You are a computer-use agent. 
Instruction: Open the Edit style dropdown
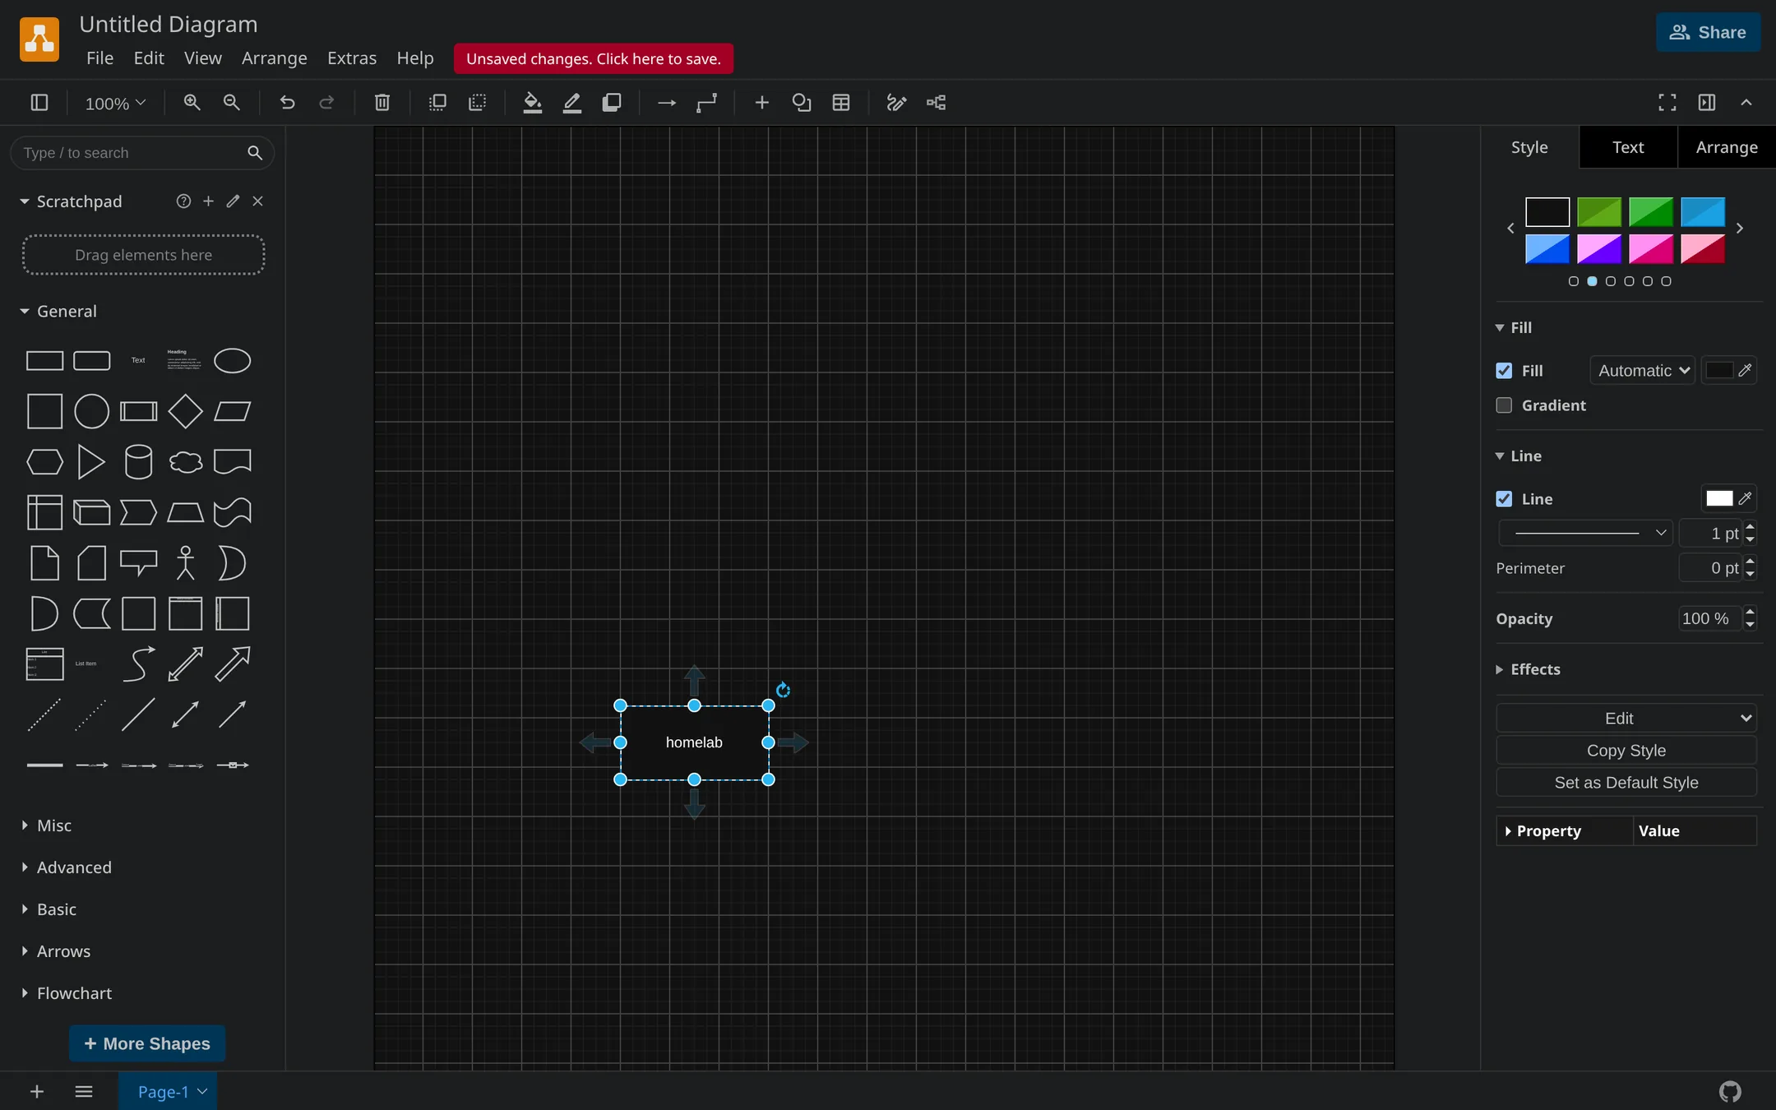point(1626,719)
